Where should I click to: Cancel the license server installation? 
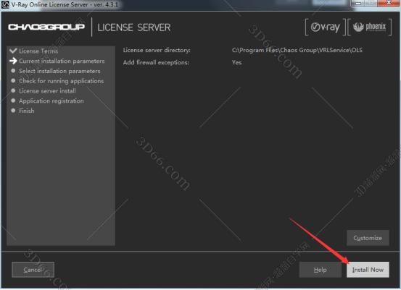pos(33,270)
